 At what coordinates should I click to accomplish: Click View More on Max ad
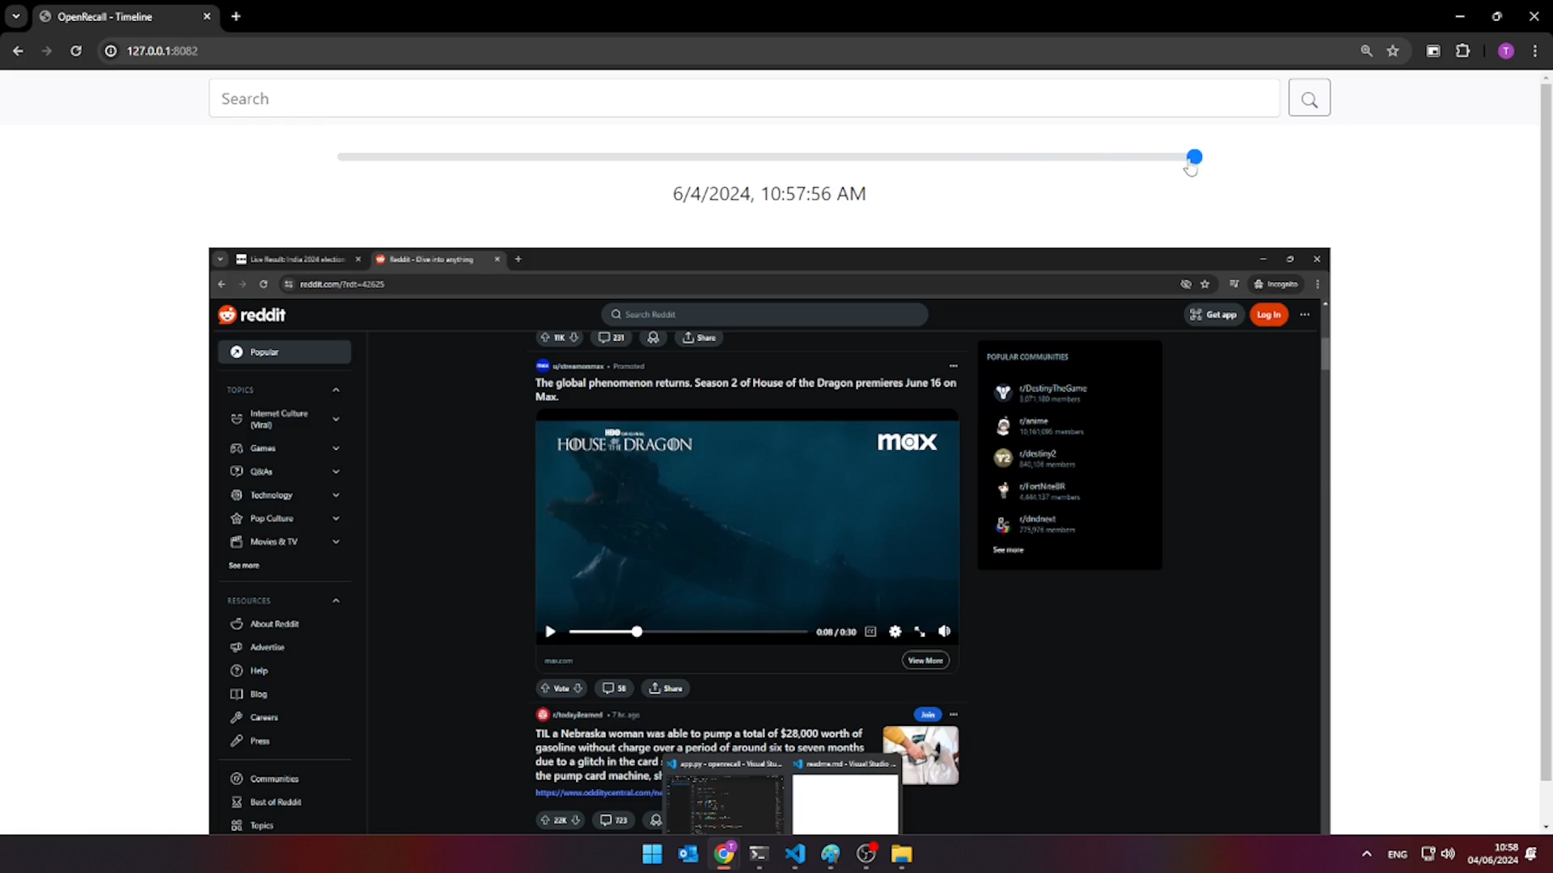[x=925, y=660]
